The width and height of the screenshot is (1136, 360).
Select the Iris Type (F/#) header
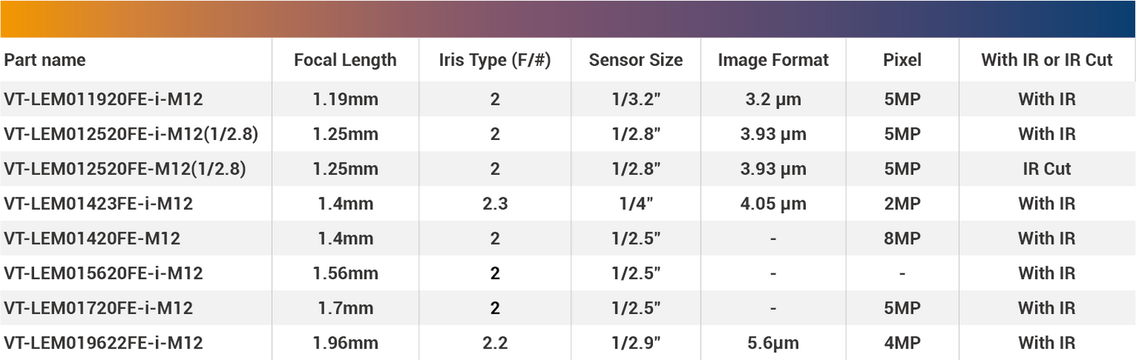tap(495, 60)
